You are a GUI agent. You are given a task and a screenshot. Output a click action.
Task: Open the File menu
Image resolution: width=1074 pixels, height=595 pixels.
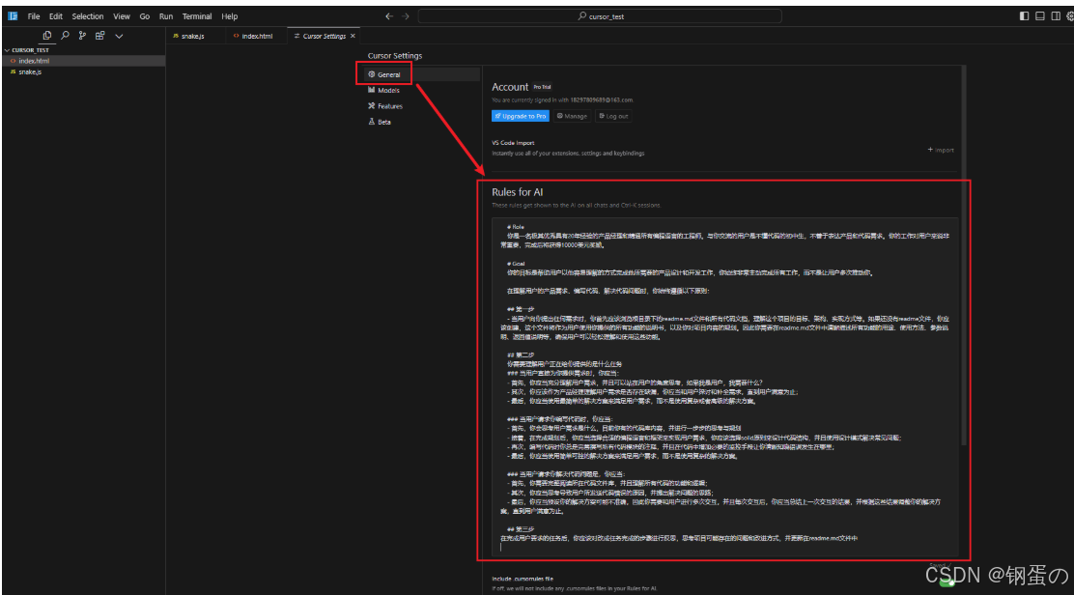click(34, 16)
